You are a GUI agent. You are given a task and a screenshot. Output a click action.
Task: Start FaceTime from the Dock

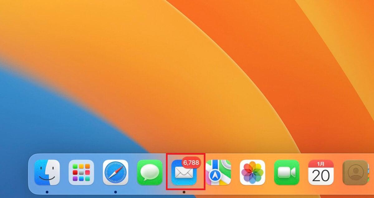click(x=287, y=173)
